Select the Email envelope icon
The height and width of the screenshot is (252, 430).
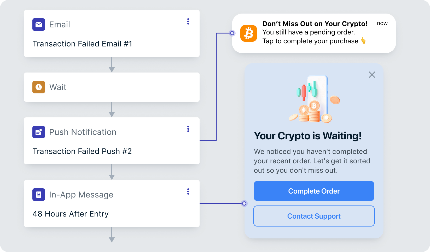click(39, 25)
